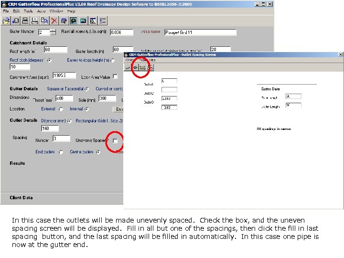Screen dimensions: 344x258
Task: Click the empty Outlet 2 spacing field
Action: point(169,89)
